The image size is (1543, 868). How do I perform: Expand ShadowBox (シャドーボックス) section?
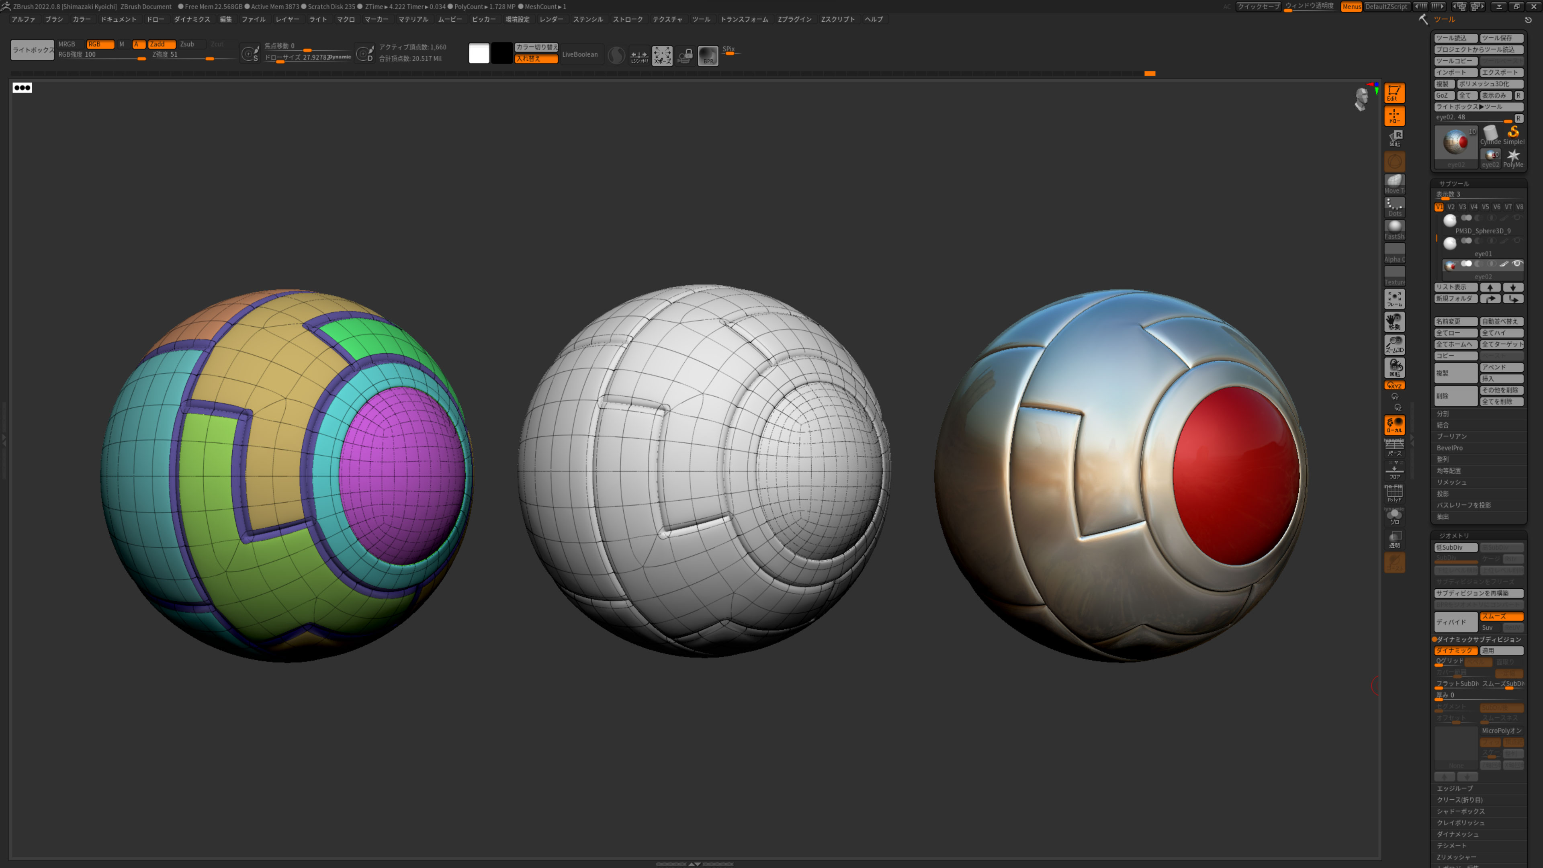pyautogui.click(x=1460, y=811)
